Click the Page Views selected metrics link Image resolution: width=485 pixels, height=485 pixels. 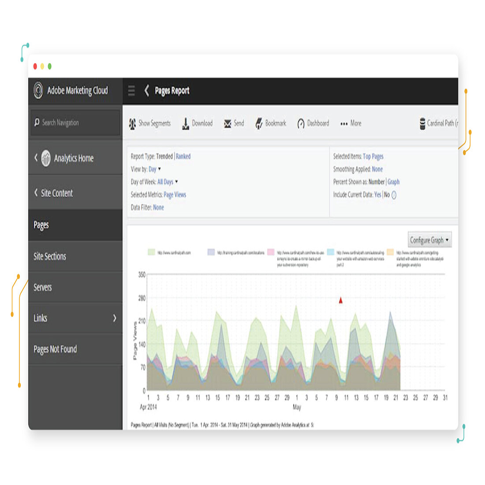pos(175,195)
